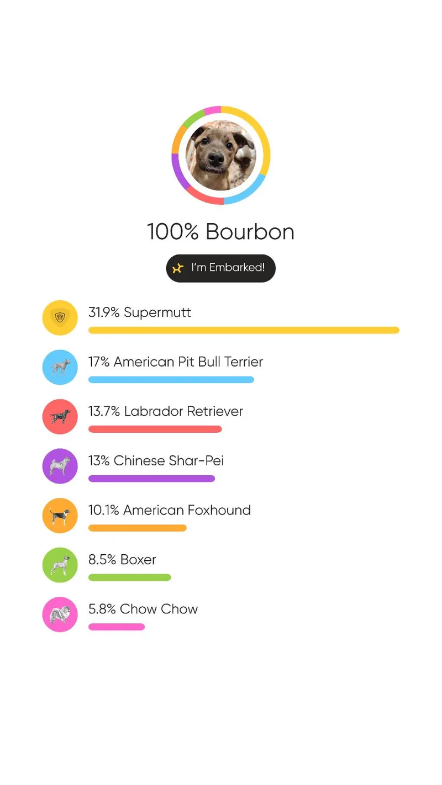Expand the Boxer breed details
442x785 pixels.
122,559
